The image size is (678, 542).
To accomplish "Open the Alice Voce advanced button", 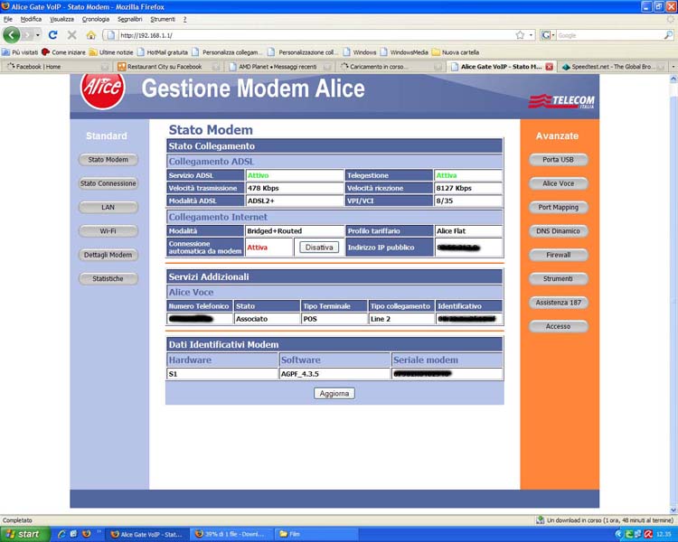I will point(559,183).
